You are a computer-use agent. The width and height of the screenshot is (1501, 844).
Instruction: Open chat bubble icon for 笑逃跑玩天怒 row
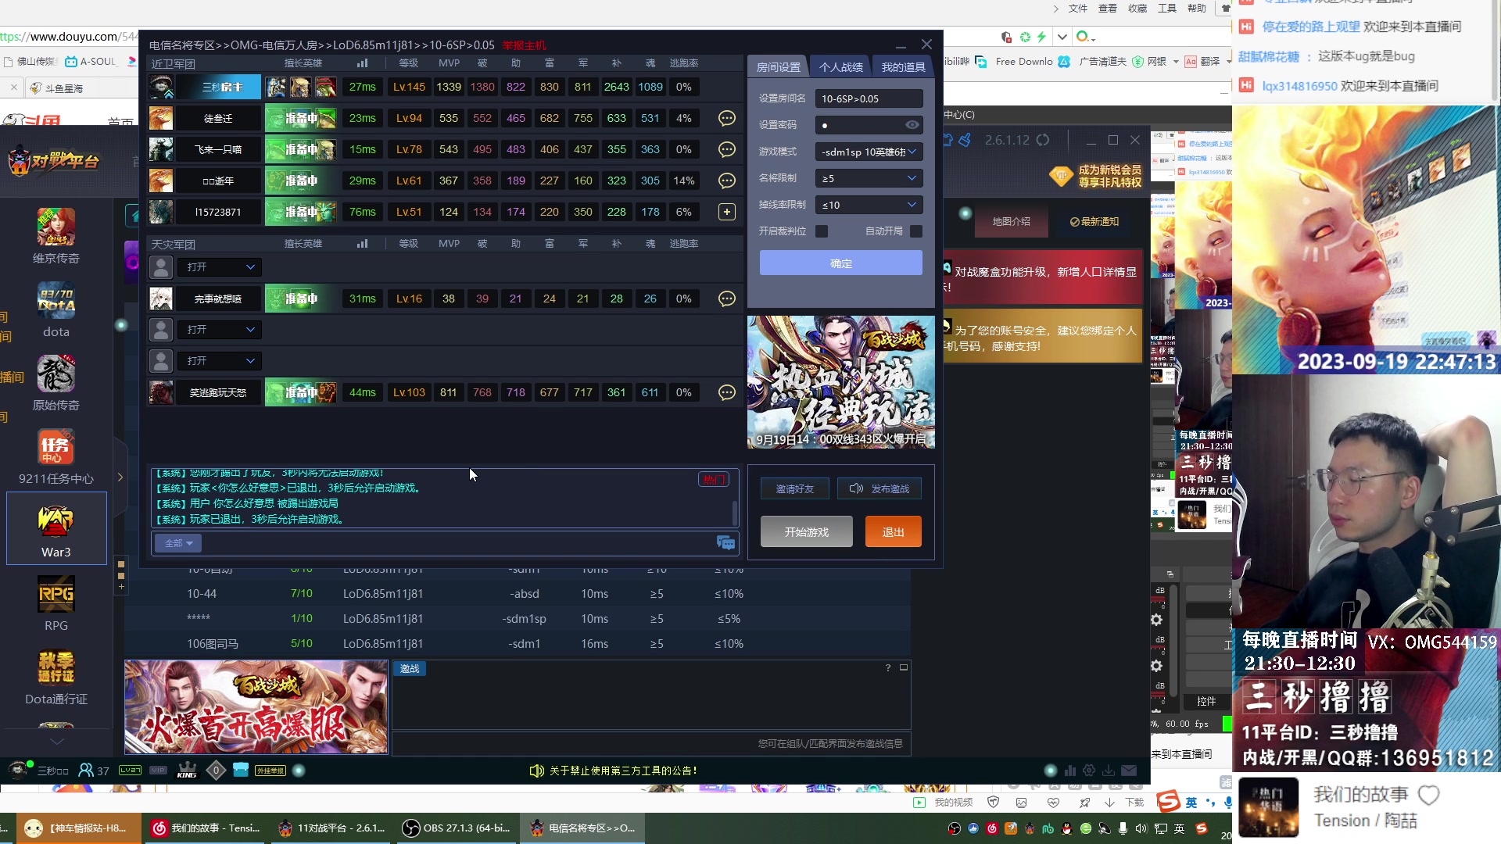pyautogui.click(x=727, y=392)
